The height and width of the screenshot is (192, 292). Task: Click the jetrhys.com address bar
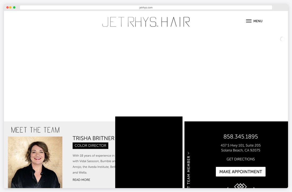coord(146,7)
